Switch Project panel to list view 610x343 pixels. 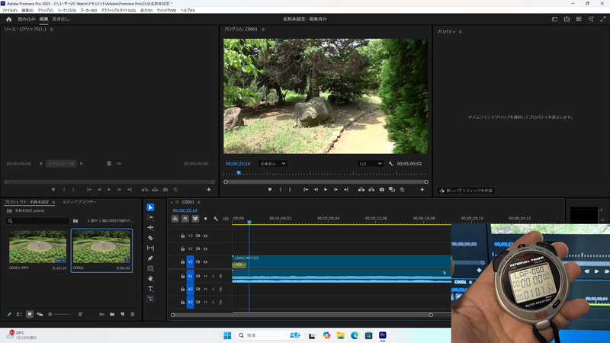click(20, 314)
